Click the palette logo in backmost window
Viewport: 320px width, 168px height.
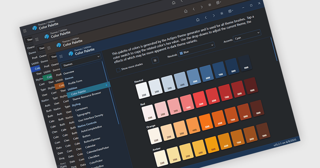point(34,28)
